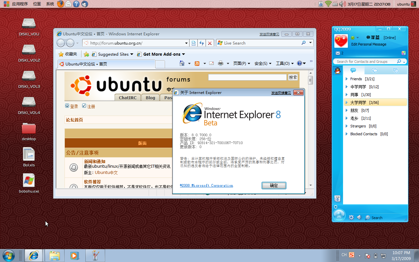This screenshot has width=419, height=262.
Task: Click the Action Center flag tray icon
Action: pos(368,255)
